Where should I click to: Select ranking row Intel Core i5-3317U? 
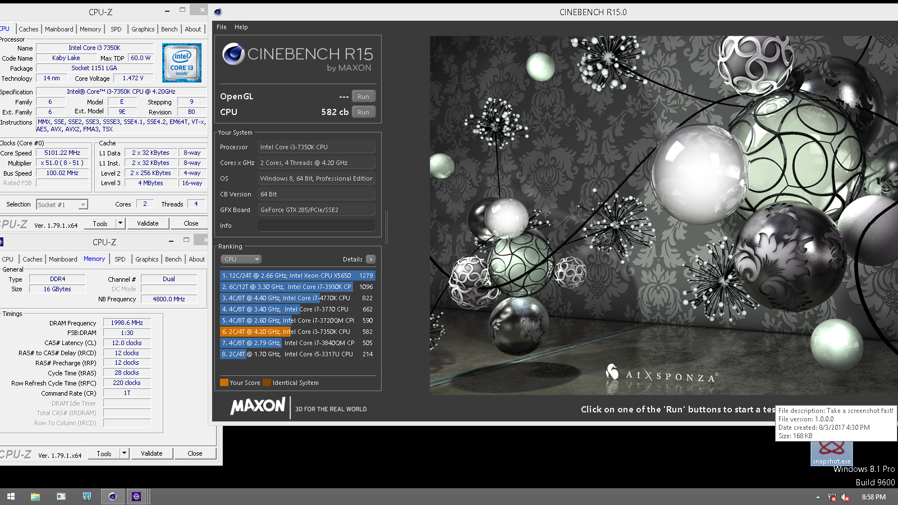coord(297,354)
